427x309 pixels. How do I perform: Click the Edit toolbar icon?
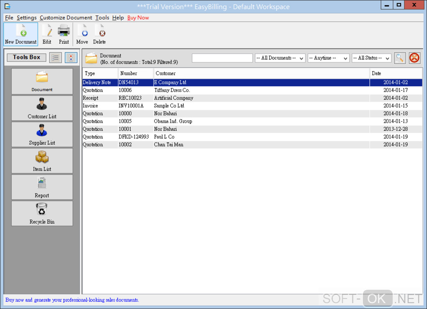coord(47,34)
